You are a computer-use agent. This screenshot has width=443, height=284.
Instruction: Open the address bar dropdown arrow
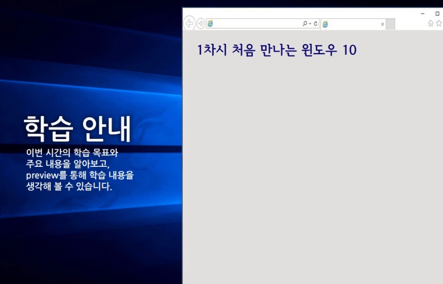pos(310,24)
